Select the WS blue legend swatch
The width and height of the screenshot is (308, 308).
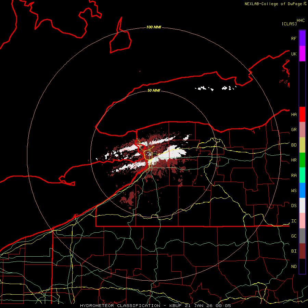[302, 190]
